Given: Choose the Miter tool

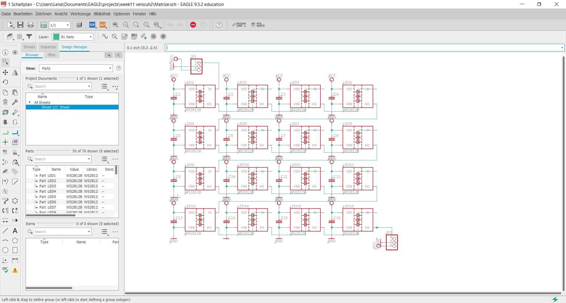Looking at the screenshot, I should point(15,182).
